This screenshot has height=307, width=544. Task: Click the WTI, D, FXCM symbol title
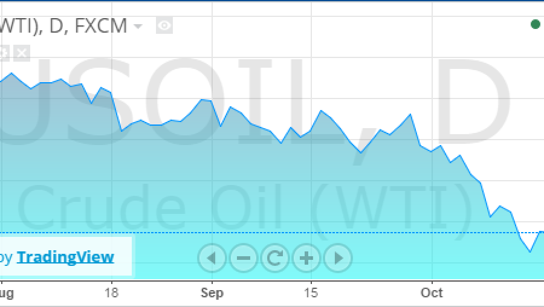(63, 26)
